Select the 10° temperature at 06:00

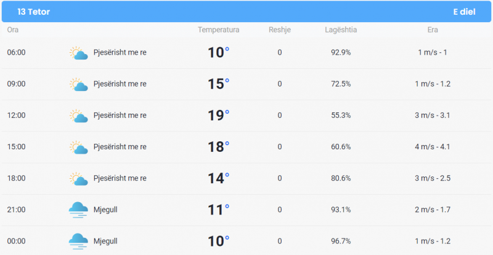coord(219,52)
